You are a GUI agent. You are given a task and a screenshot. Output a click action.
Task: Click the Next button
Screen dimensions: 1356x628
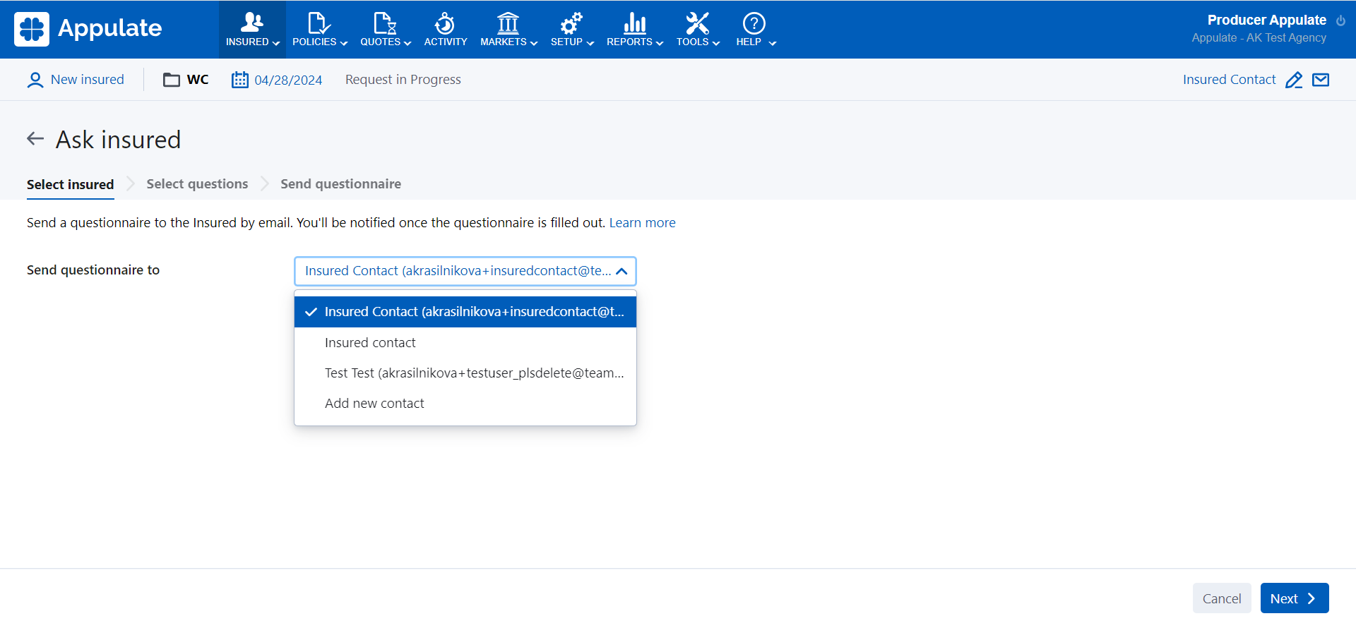1294,598
